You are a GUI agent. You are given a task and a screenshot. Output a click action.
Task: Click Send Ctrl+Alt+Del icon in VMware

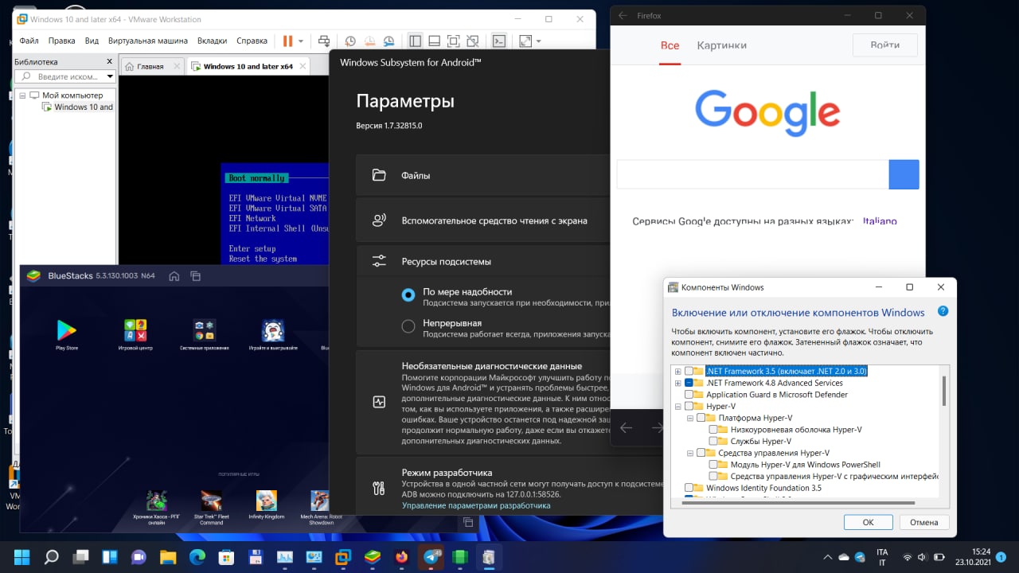pos(324,41)
